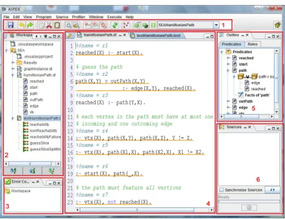Collapse Predicates root in Outline

pos(222,52)
